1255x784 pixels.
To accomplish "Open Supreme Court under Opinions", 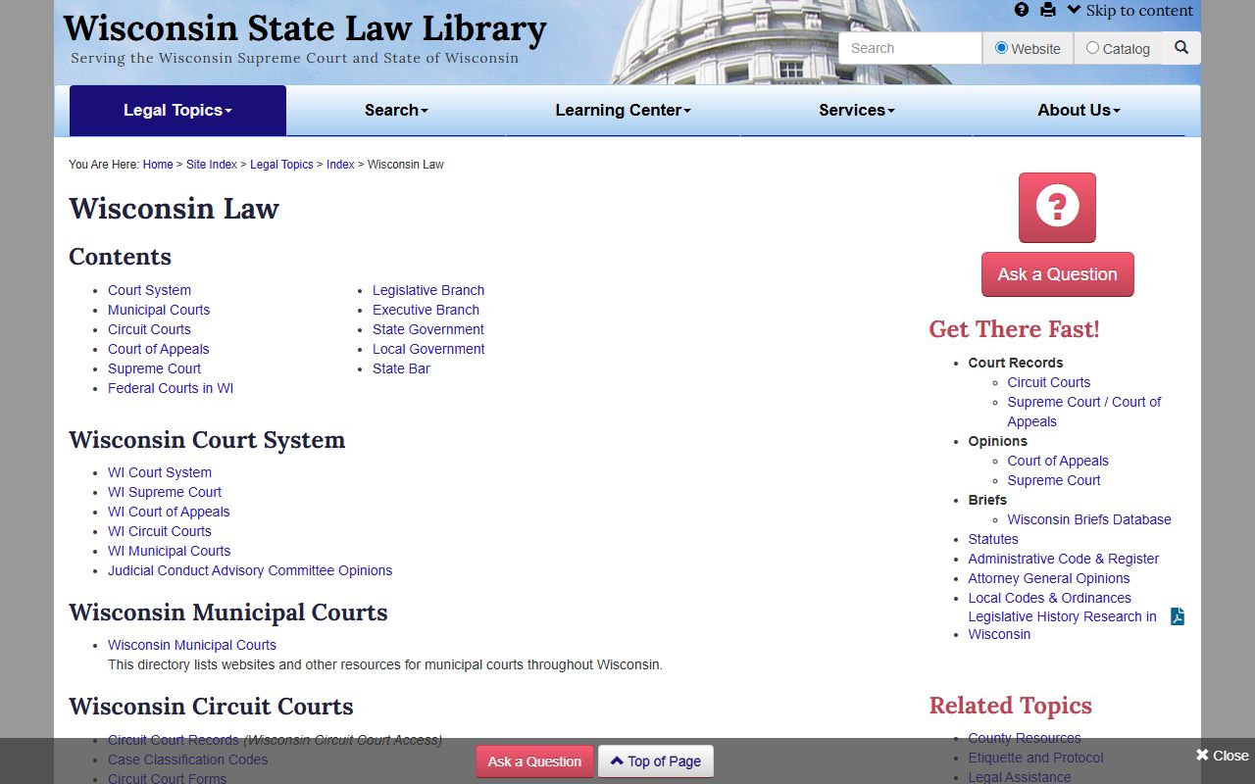I will [x=1054, y=480].
